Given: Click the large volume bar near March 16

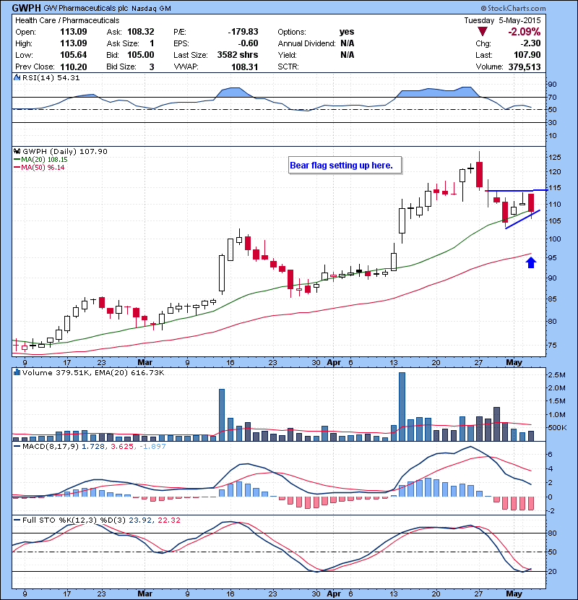Looking at the screenshot, I should point(222,415).
